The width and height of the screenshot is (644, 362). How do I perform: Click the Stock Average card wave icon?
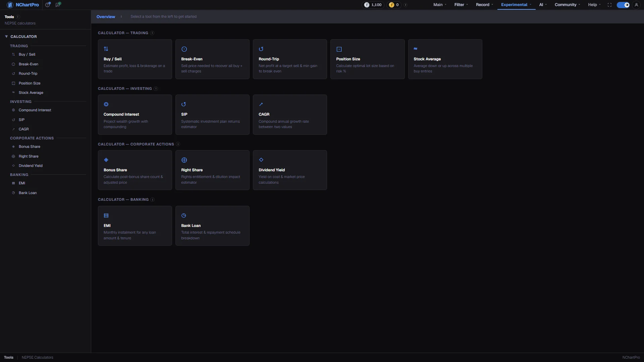click(416, 49)
